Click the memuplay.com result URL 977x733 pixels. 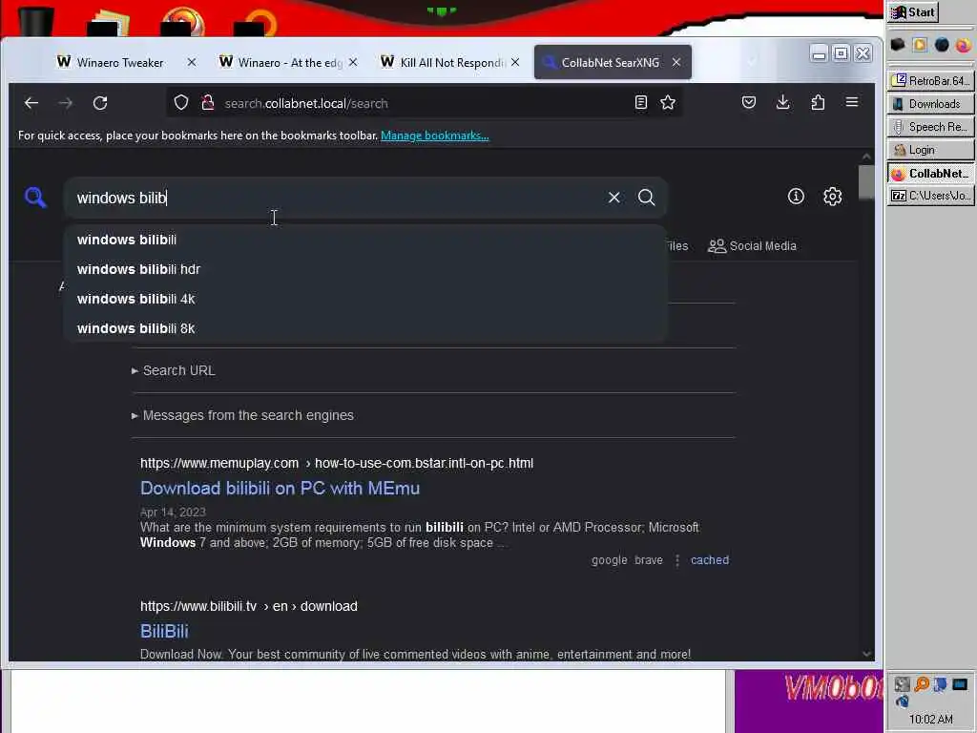(x=337, y=463)
